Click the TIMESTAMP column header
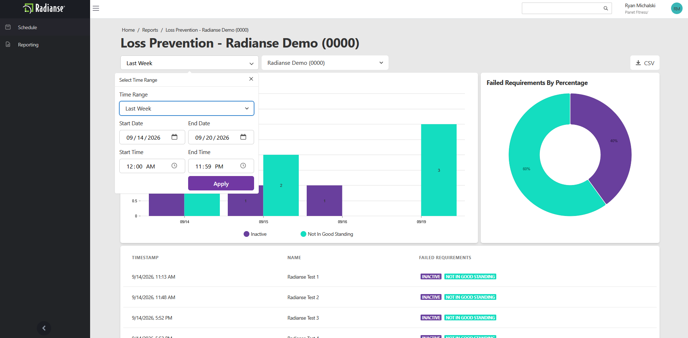The height and width of the screenshot is (338, 688). click(x=145, y=258)
